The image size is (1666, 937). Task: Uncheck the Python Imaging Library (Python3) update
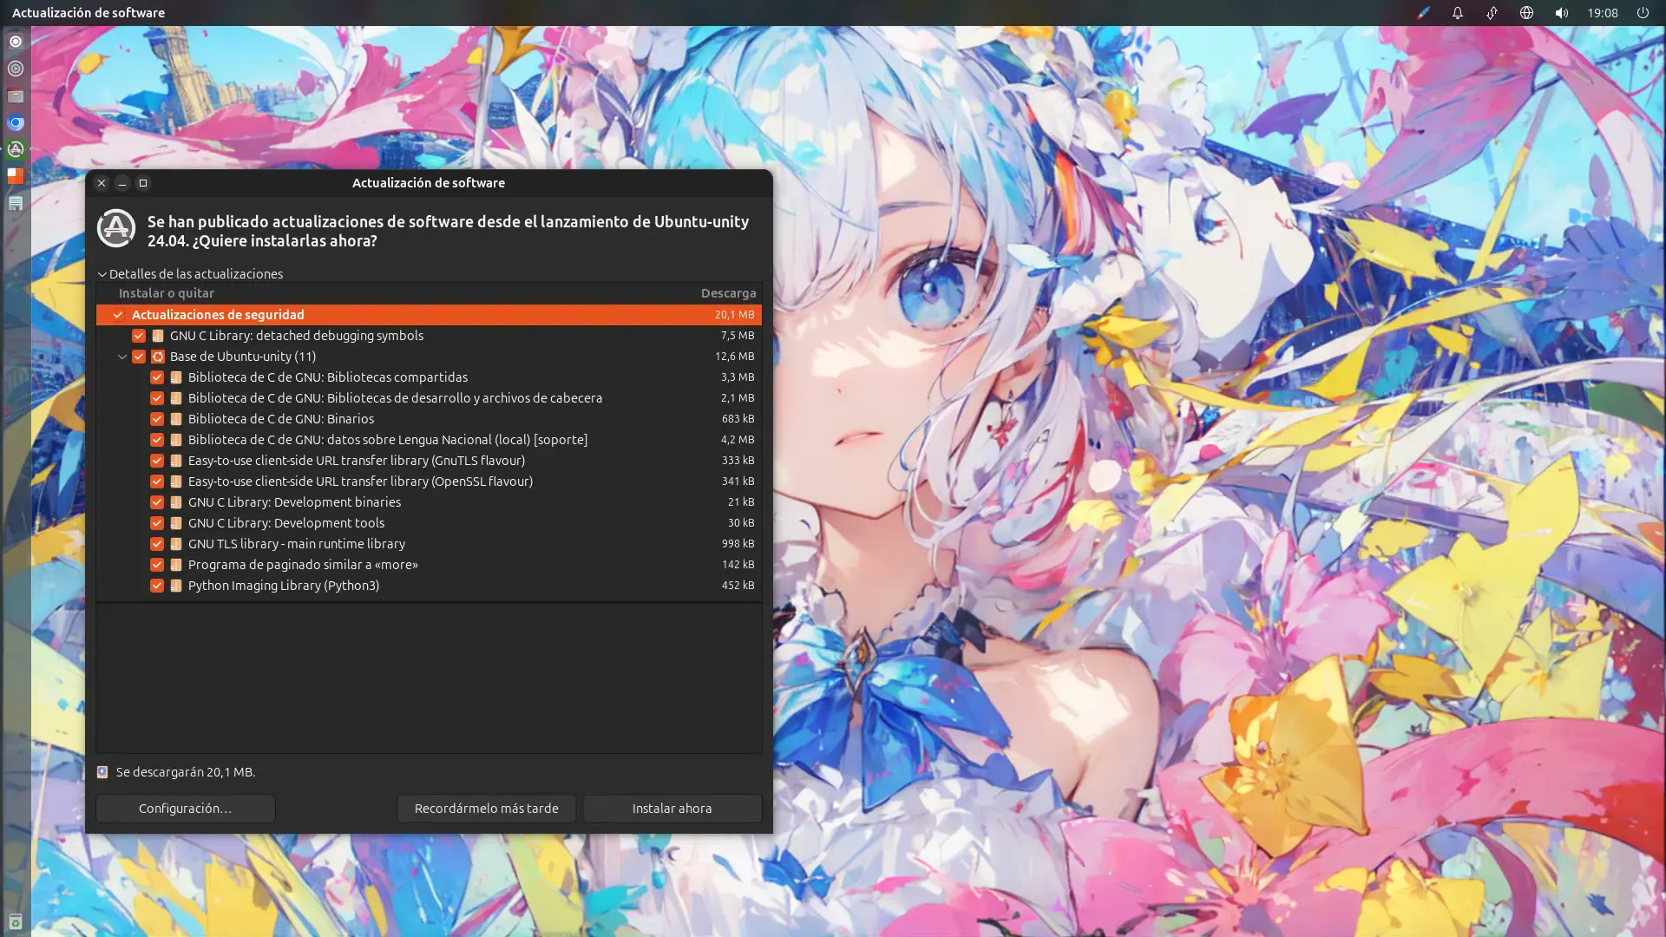(157, 586)
